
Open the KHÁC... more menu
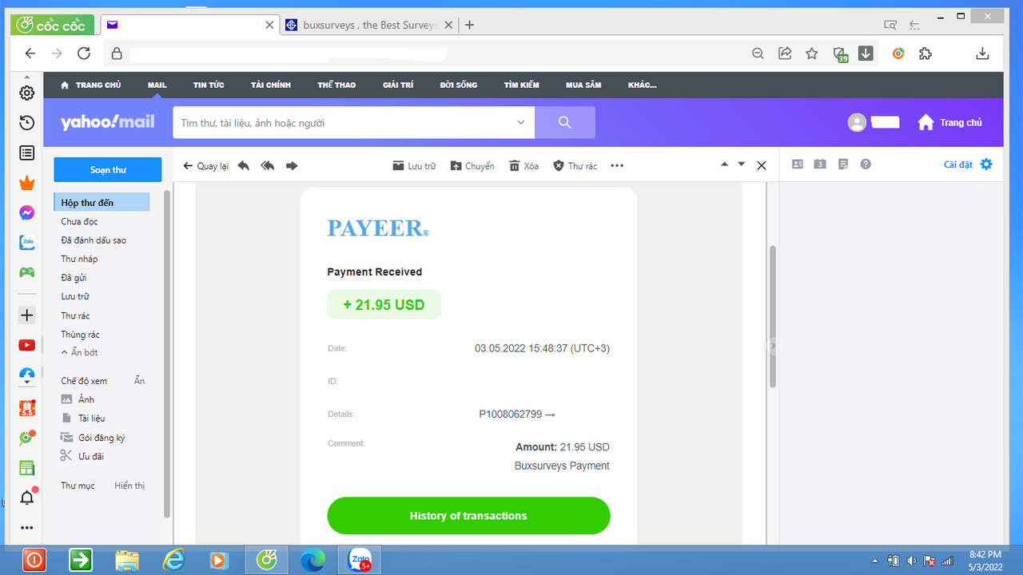pos(642,85)
